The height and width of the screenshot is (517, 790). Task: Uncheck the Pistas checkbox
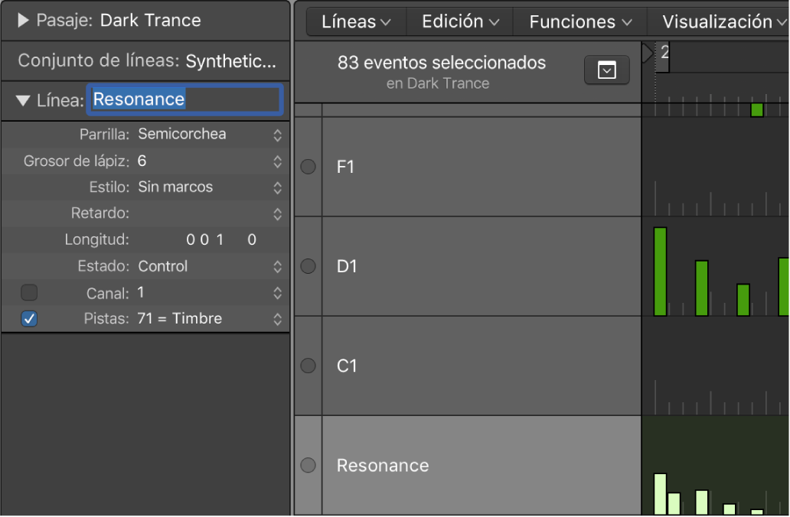pyautogui.click(x=29, y=319)
